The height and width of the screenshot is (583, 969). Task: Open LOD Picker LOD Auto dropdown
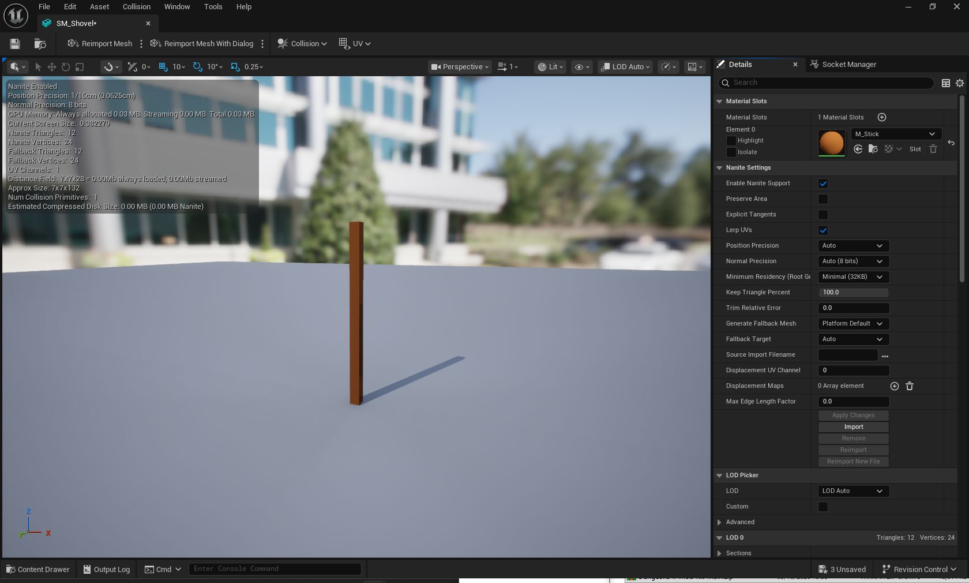(853, 491)
